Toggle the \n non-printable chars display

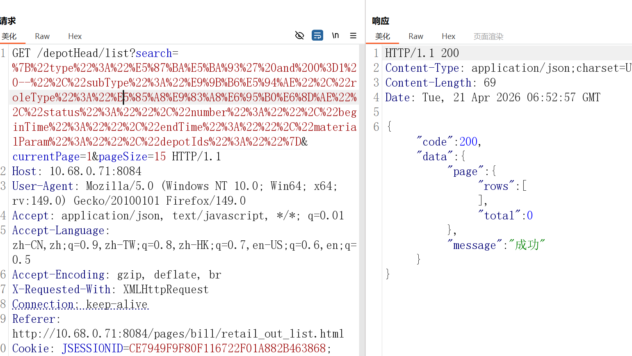[335, 36]
